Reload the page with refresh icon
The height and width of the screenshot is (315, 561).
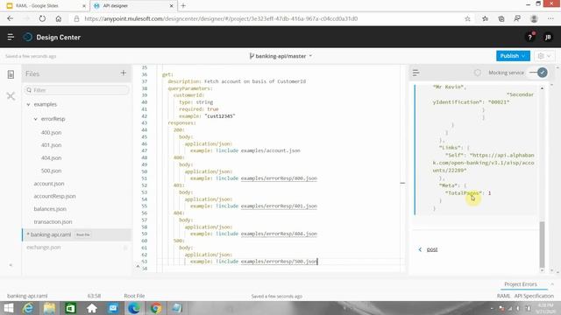point(42,18)
